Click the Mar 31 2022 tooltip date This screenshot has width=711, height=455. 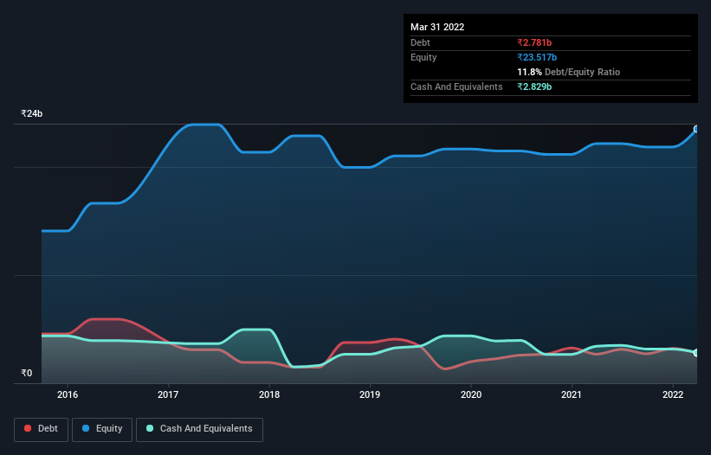[437, 27]
